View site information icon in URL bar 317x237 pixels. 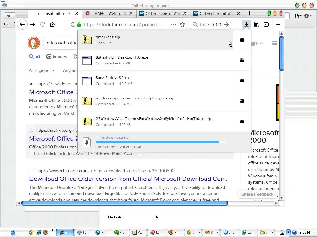click(x=73, y=25)
